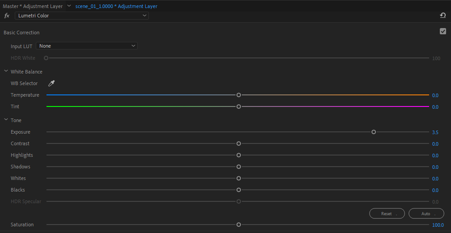451x233 pixels.
Task: Click the fx effect icon
Action: pyautogui.click(x=7, y=16)
